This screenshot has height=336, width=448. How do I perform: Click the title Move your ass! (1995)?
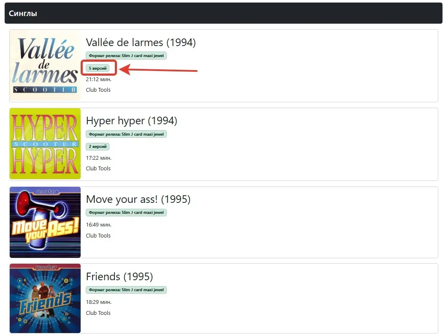click(138, 199)
